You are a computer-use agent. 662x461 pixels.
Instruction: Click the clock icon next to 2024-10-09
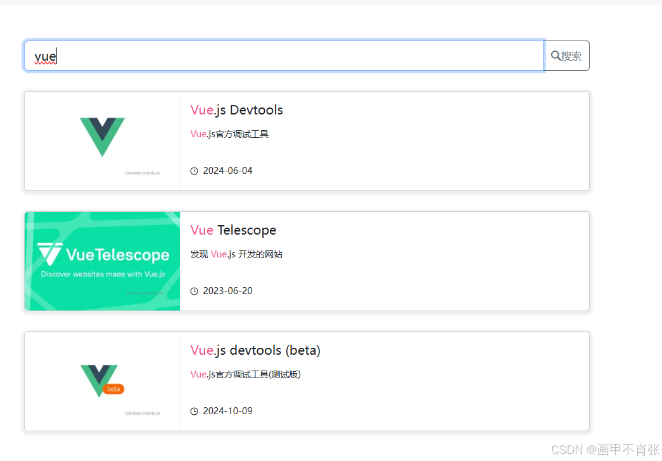tap(194, 410)
